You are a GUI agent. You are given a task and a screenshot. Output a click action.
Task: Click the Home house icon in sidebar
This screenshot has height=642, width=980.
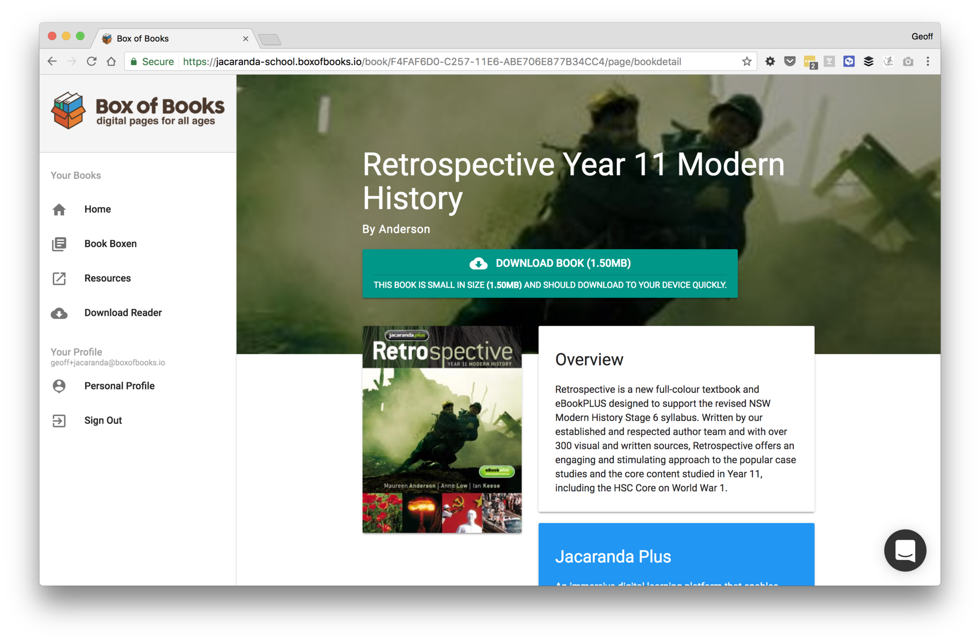(59, 210)
